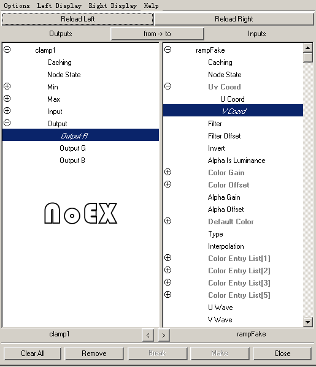Open the Left Display menu

[x=60, y=6]
